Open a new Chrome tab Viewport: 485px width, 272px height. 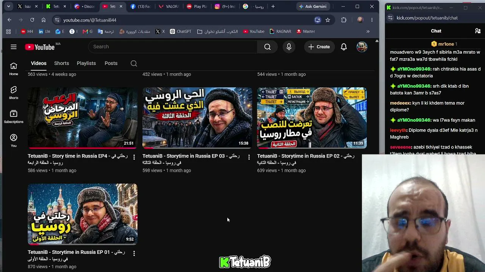click(273, 6)
